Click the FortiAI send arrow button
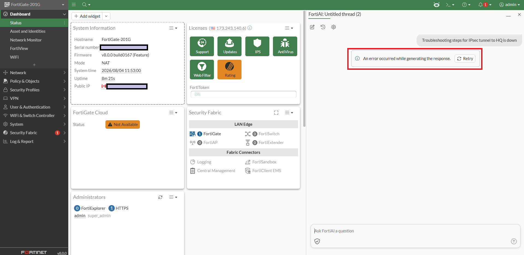Image resolution: width=524 pixels, height=255 pixels. click(514, 241)
